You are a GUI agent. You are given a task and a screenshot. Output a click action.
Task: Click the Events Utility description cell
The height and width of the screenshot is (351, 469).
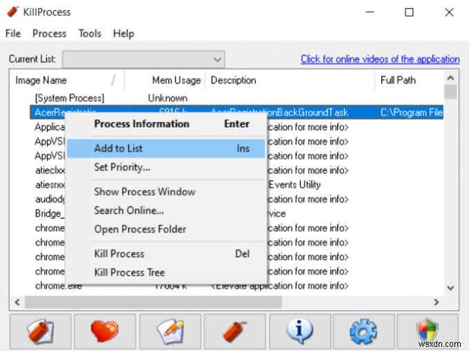295,185
